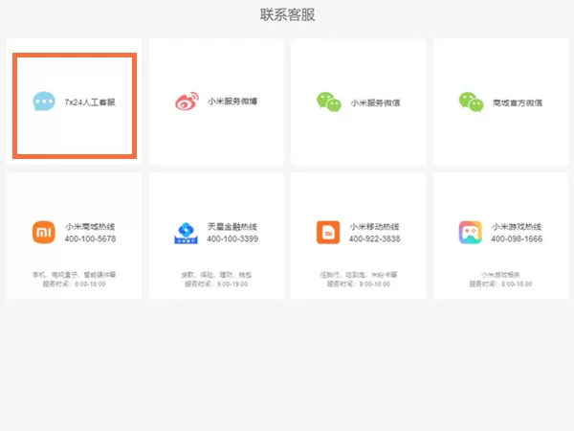
Task: Click the orange SIM card icon
Action: click(328, 232)
